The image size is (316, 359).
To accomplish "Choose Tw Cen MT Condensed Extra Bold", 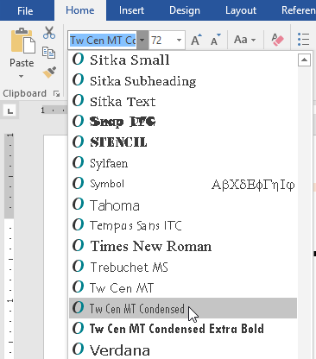I will click(183, 329).
